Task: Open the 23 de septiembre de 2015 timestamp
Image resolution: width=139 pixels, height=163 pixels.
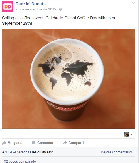Action: click(36, 9)
